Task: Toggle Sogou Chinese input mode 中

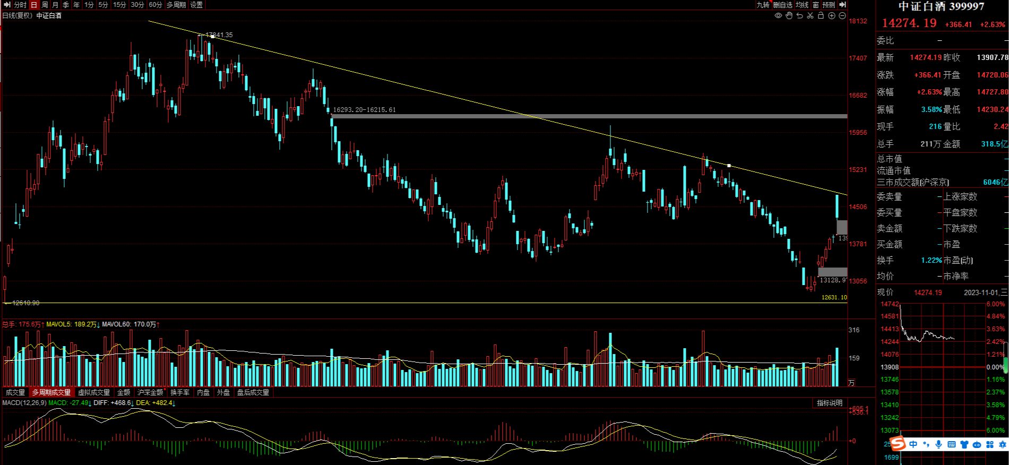Action: pyautogui.click(x=913, y=444)
